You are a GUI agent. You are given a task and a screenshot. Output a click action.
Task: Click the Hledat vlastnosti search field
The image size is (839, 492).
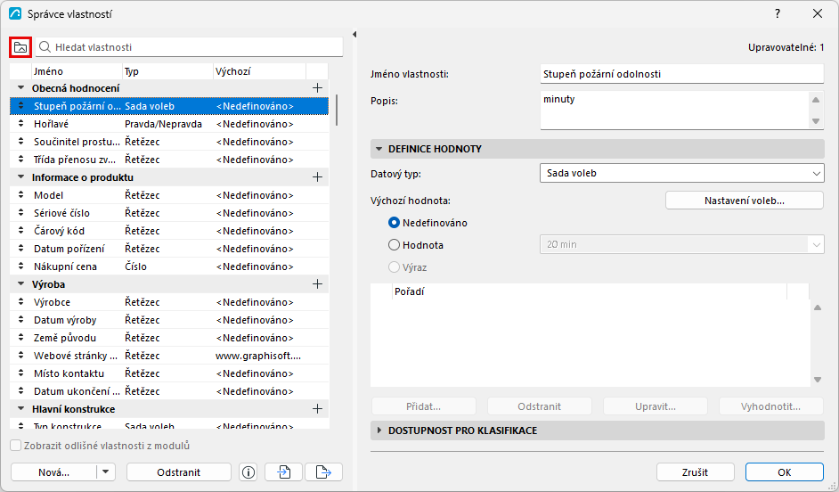point(190,47)
